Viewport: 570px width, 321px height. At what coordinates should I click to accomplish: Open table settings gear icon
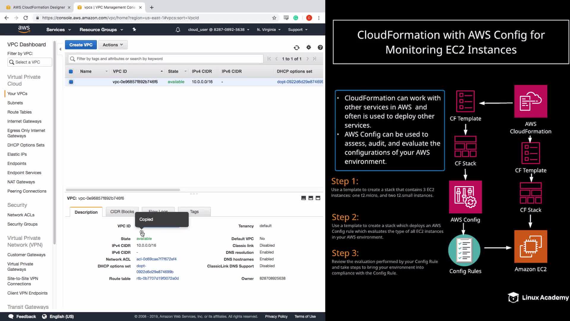(x=308, y=48)
